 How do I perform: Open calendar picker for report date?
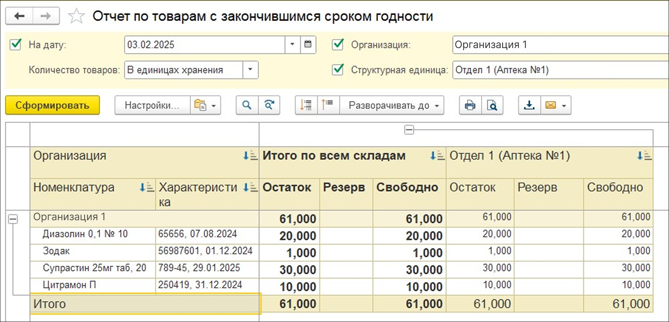pos(308,45)
